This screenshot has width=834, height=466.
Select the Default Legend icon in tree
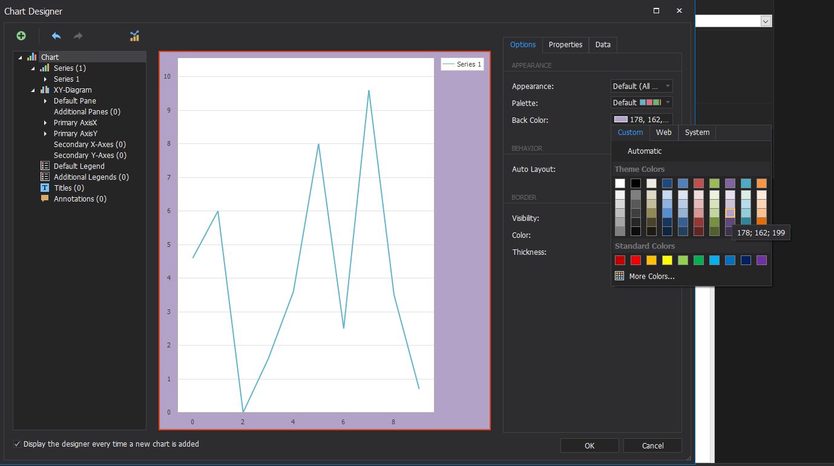(45, 166)
